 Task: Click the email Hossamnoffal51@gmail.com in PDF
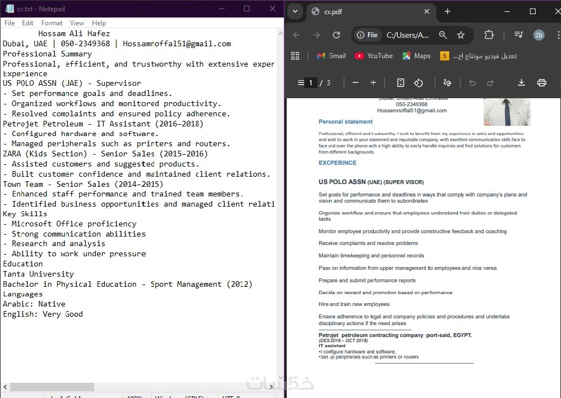(x=412, y=111)
